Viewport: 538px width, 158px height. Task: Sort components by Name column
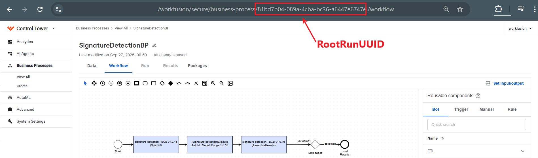pos(435,138)
